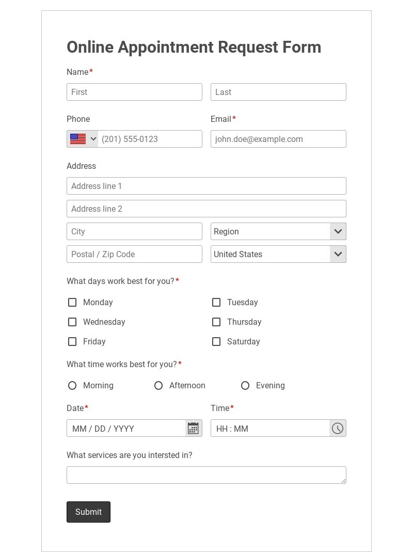Pick the Evening radio option
The height and width of the screenshot is (552, 413).
[245, 385]
